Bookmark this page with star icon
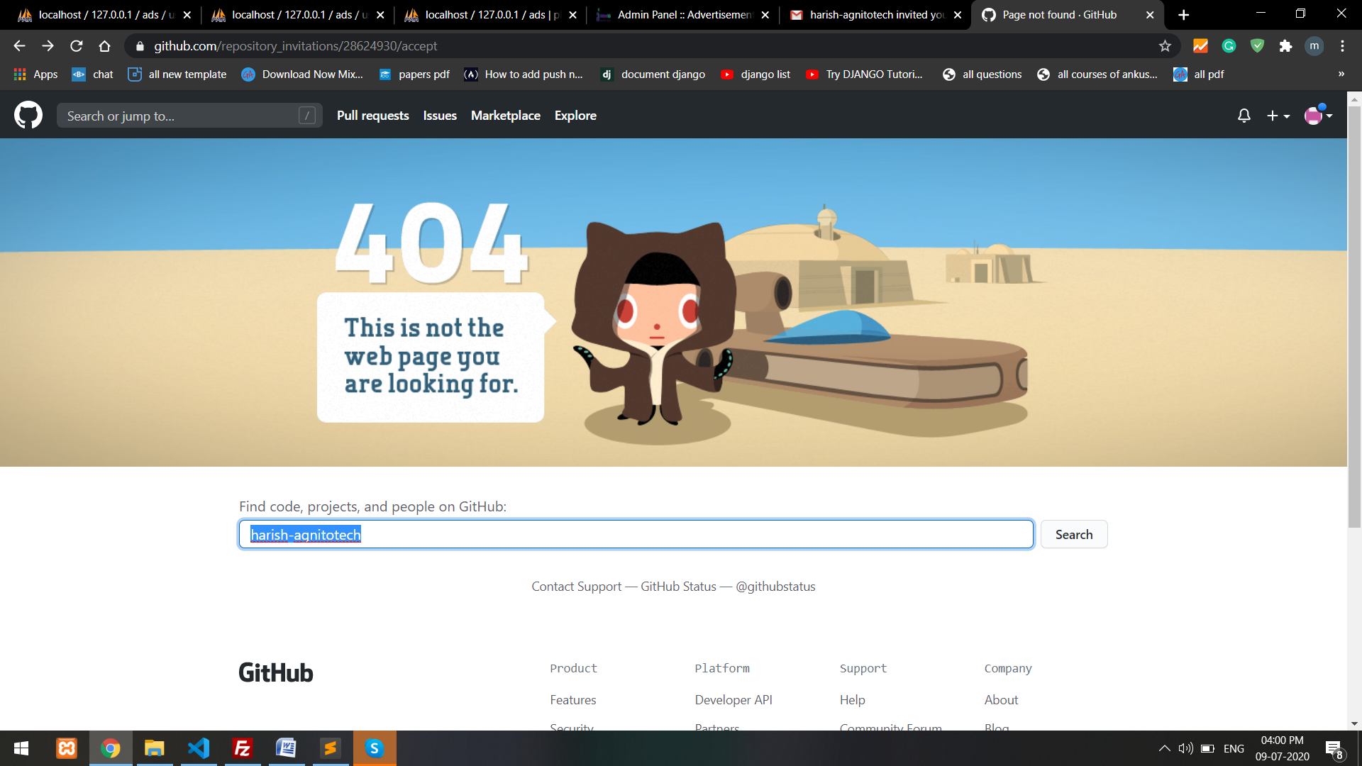 tap(1165, 46)
